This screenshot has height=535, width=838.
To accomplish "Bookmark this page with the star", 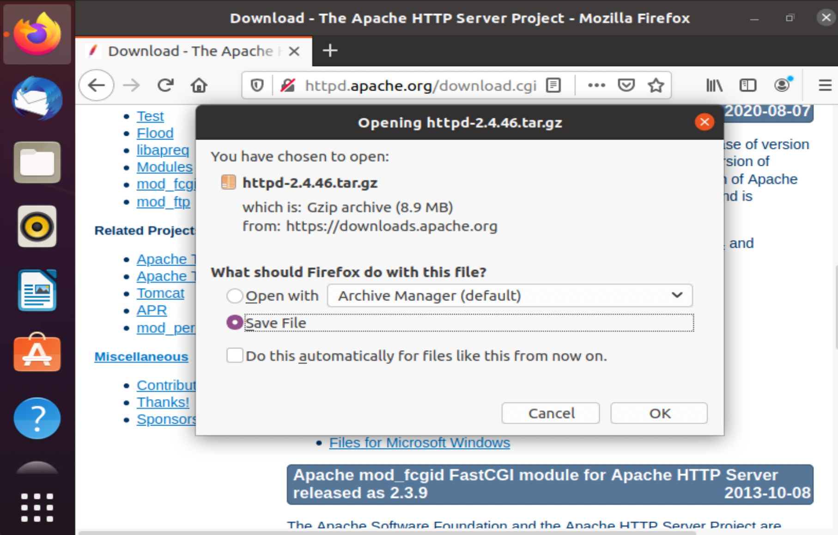I will click(656, 85).
